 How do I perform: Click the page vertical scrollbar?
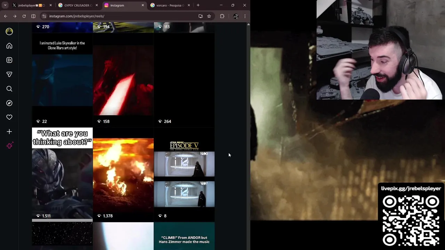(x=248, y=136)
